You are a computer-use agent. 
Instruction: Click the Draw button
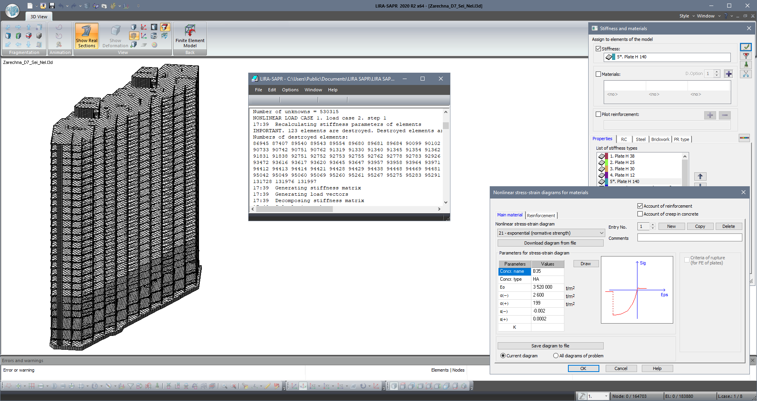coord(585,264)
